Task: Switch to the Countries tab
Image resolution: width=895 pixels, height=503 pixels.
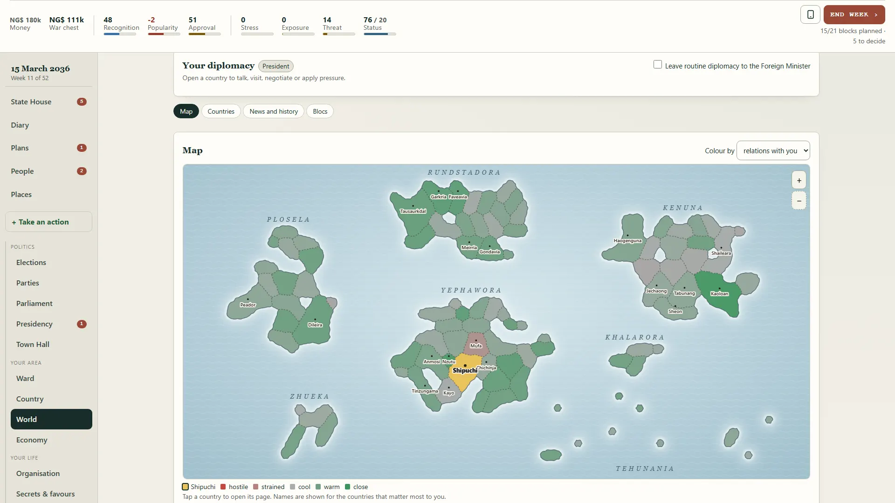Action: (221, 111)
